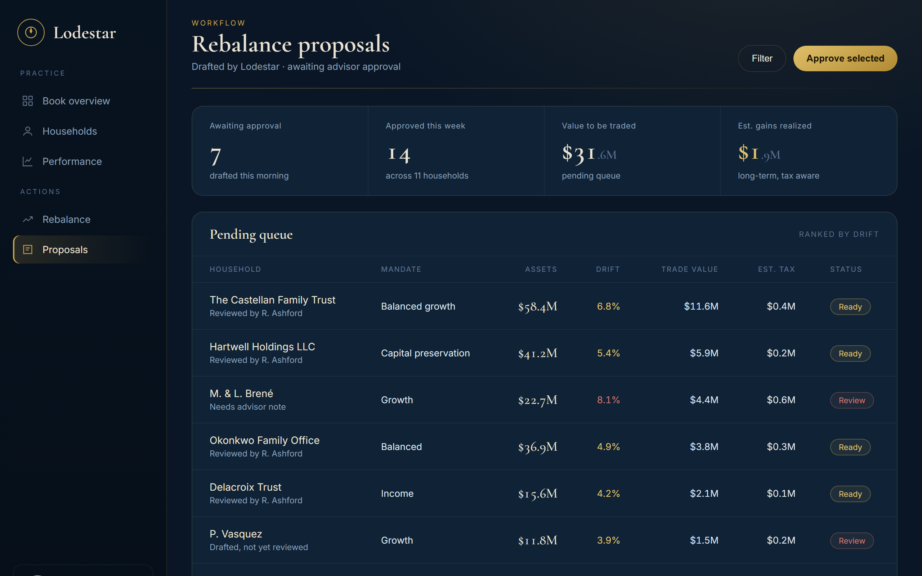Click the Book overview grid icon
The width and height of the screenshot is (922, 576).
[28, 101]
